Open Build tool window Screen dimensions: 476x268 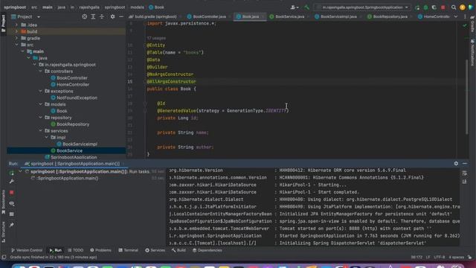(x=178, y=250)
